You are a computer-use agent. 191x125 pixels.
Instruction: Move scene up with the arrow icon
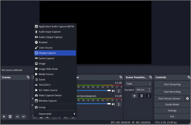(x=17, y=117)
